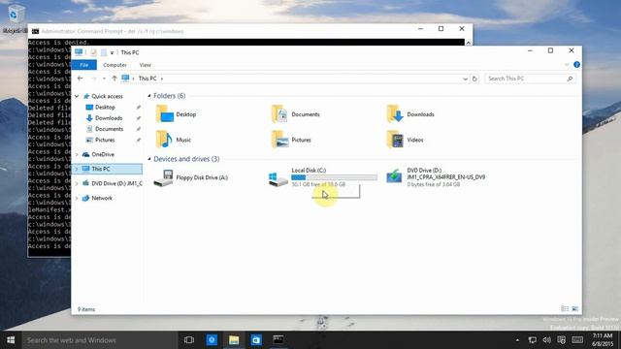Expand the This PC tree node
This screenshot has width=621, height=349.
pyautogui.click(x=77, y=169)
